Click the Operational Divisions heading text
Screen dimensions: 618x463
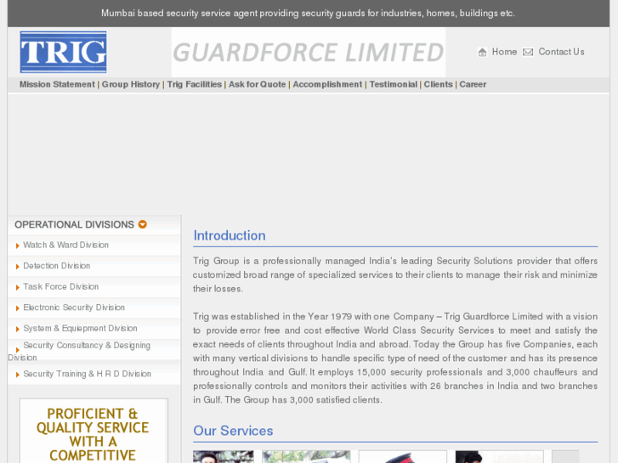(x=74, y=224)
